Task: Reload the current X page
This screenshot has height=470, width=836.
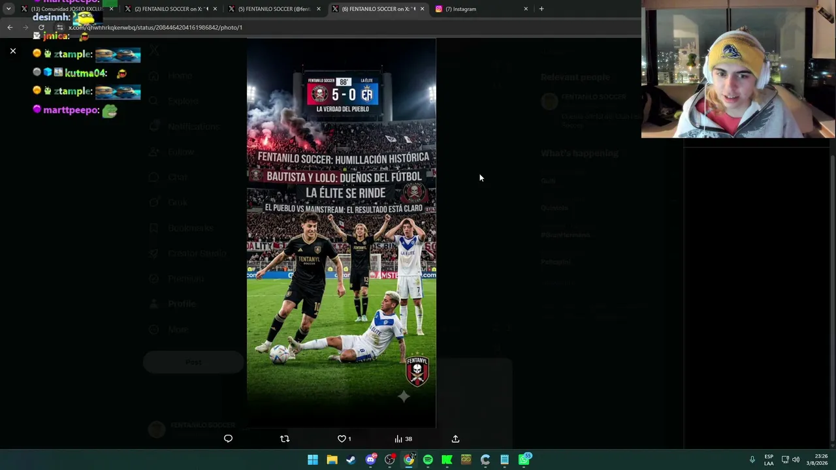Action: pyautogui.click(x=41, y=27)
